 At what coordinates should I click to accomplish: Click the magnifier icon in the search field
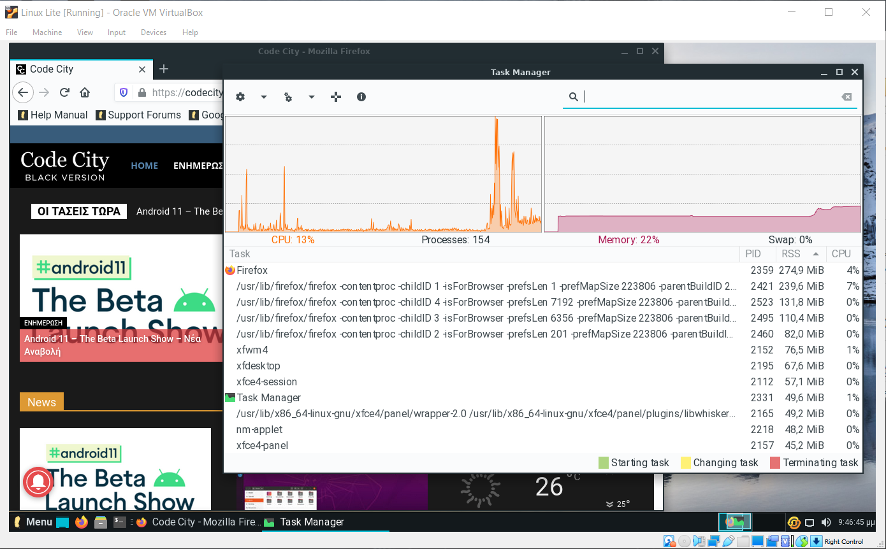tap(574, 97)
